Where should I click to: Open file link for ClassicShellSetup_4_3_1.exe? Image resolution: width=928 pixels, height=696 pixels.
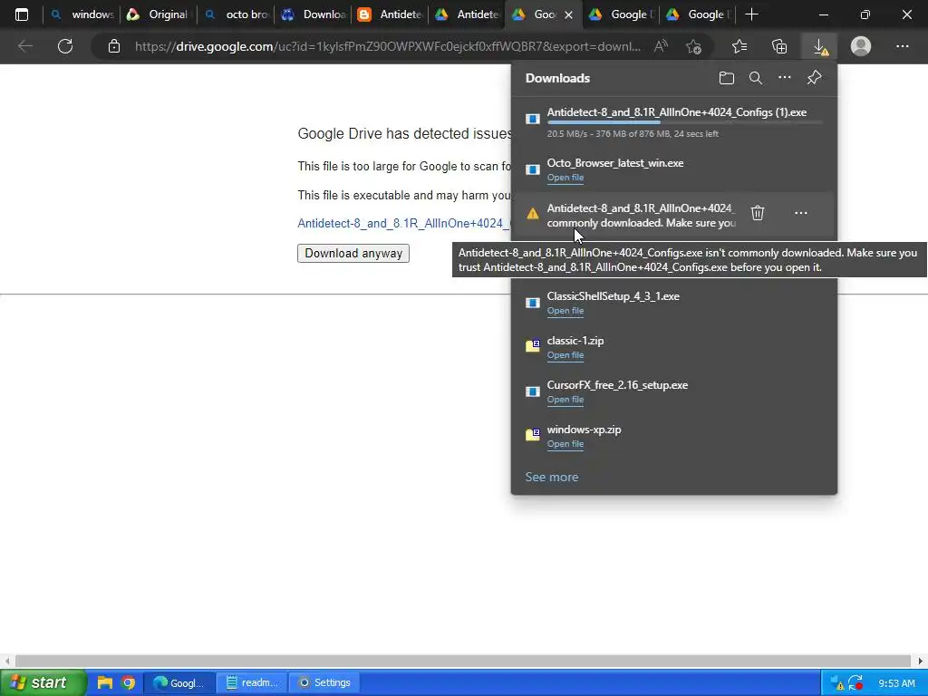click(565, 311)
